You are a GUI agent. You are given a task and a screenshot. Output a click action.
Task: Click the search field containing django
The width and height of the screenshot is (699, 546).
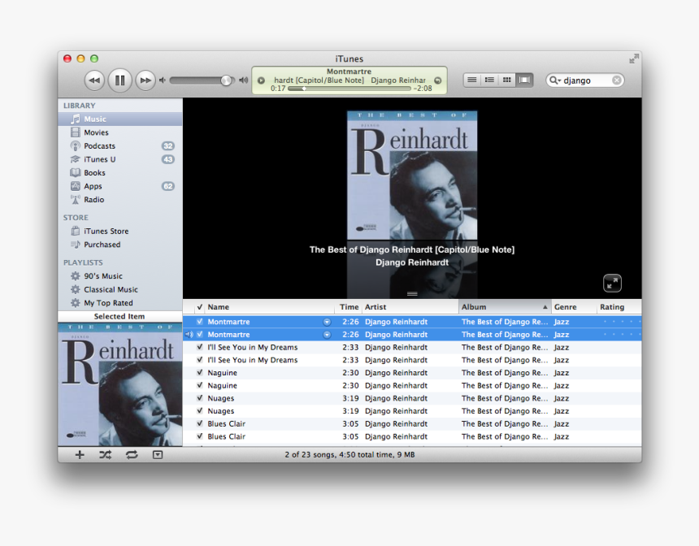pos(585,80)
